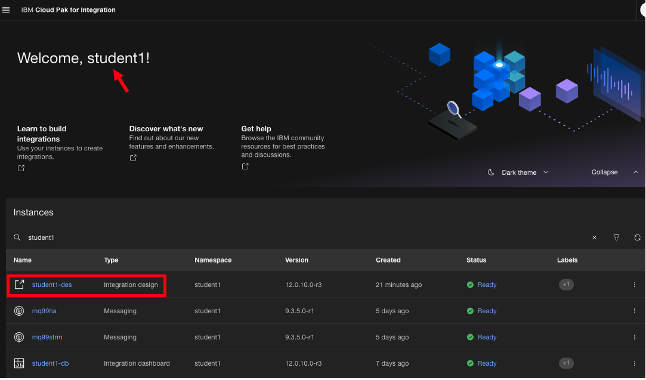646x380 pixels.
Task: Click the Get help external link icon
Action: click(x=245, y=166)
